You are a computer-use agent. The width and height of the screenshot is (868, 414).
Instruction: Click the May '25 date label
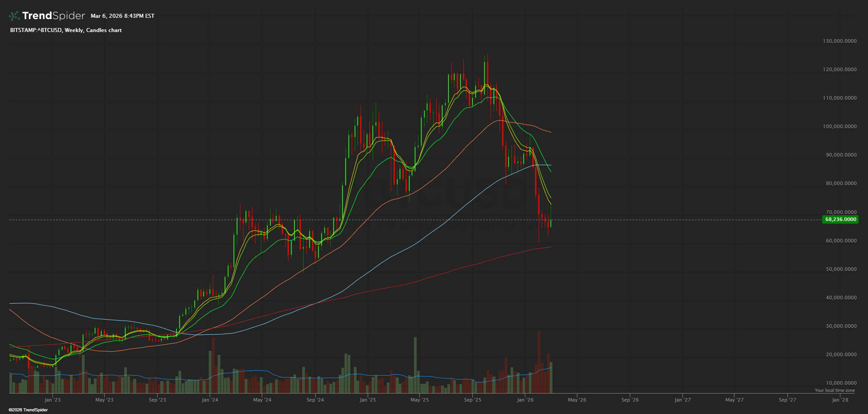tap(420, 400)
